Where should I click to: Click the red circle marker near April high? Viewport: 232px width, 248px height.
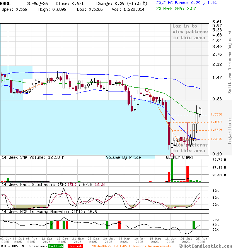click(147, 90)
